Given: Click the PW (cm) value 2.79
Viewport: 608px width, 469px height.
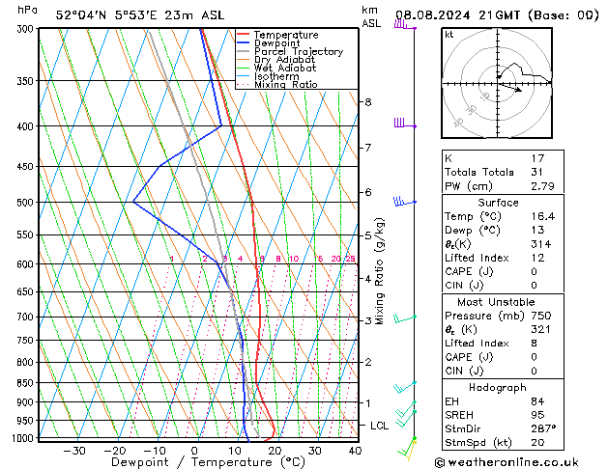Looking at the screenshot, I should [x=542, y=186].
